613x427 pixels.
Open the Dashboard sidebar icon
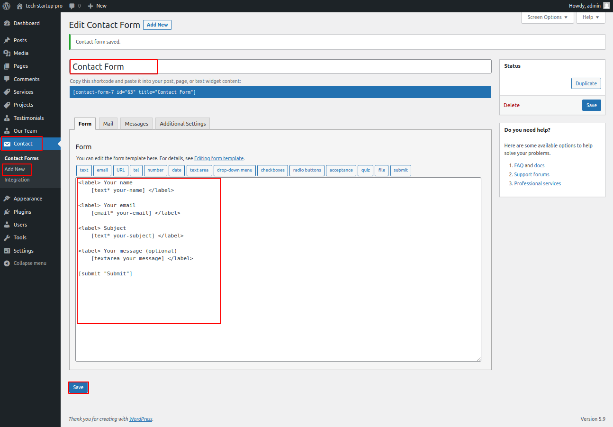tap(7, 23)
